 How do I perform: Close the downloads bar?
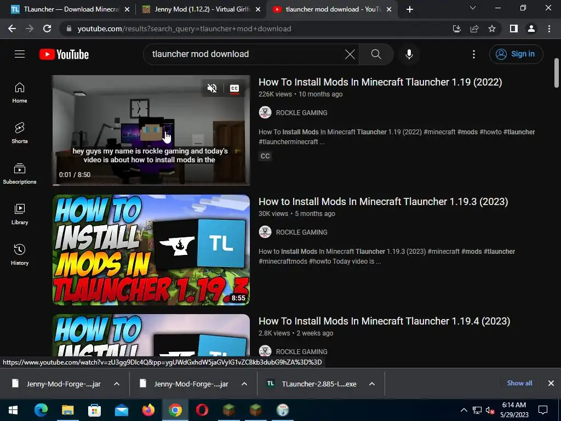tap(551, 383)
